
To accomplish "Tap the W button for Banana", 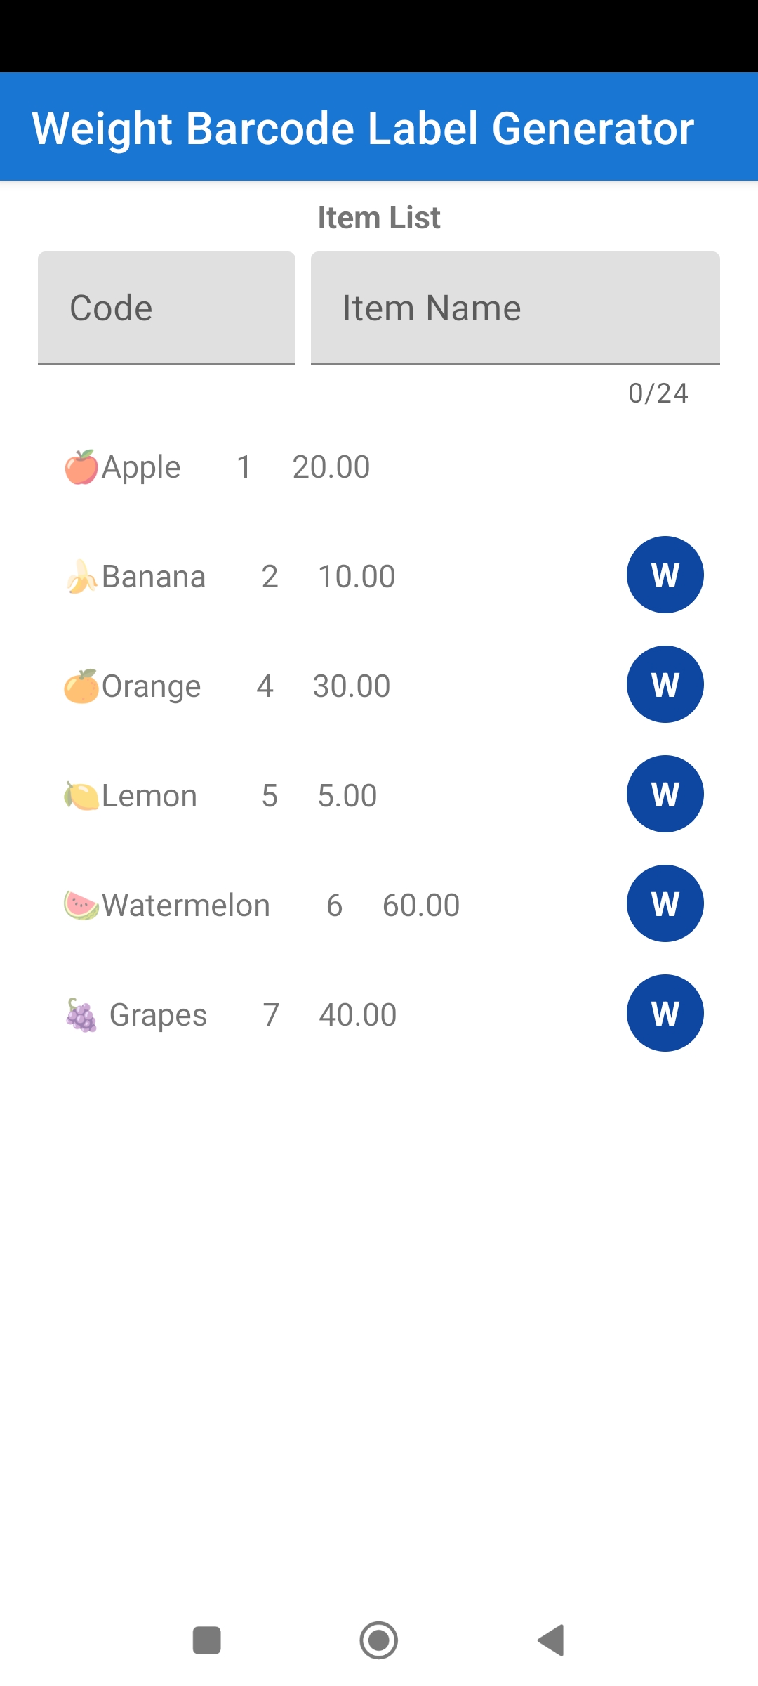I will point(665,575).
